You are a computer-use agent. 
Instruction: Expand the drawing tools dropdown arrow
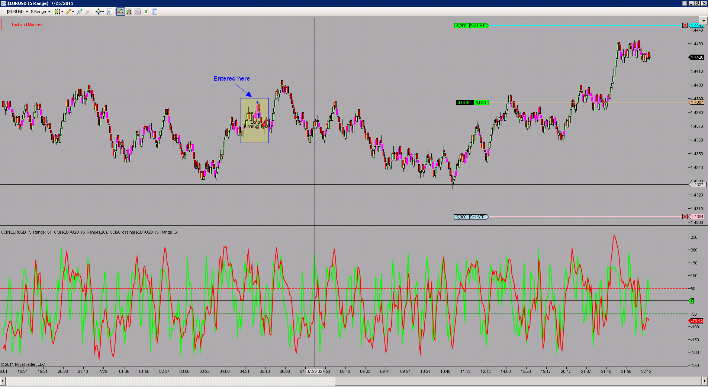[73, 12]
